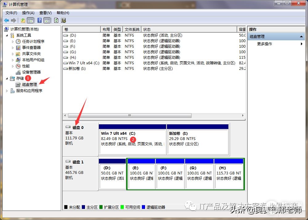Click the dark blue 主分区 legend swatch
The height and width of the screenshot is (220, 308).
pos(83,207)
